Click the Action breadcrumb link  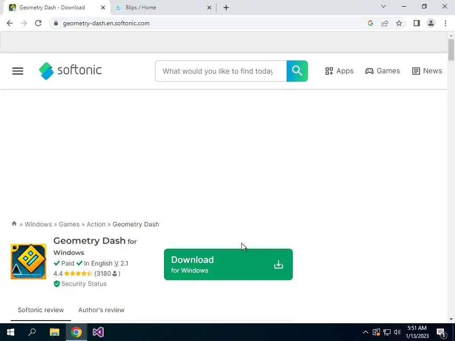(96, 224)
